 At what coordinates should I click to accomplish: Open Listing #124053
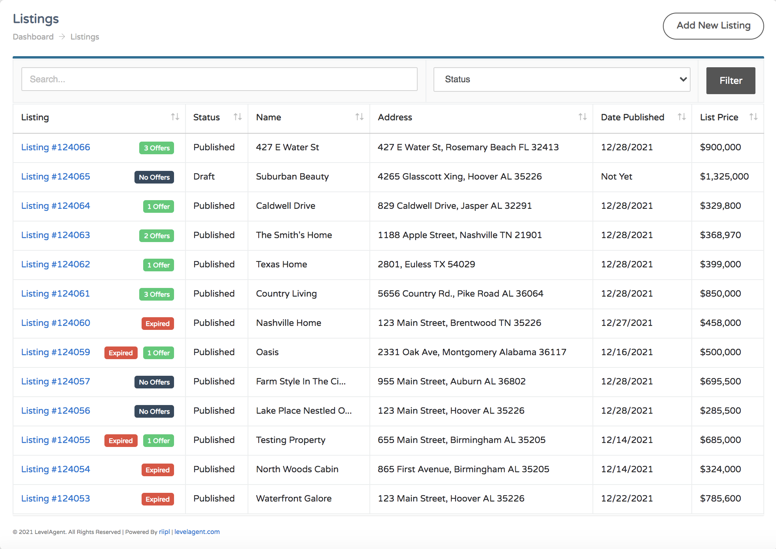(x=56, y=498)
